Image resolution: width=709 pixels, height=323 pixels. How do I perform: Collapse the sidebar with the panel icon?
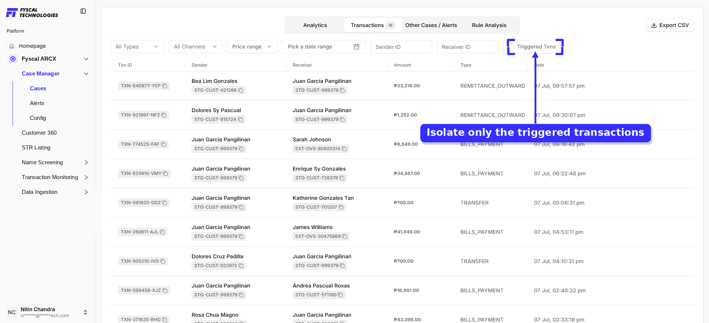(83, 11)
